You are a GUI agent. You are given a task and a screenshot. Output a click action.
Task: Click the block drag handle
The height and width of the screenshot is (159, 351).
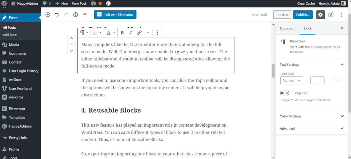pos(71,44)
